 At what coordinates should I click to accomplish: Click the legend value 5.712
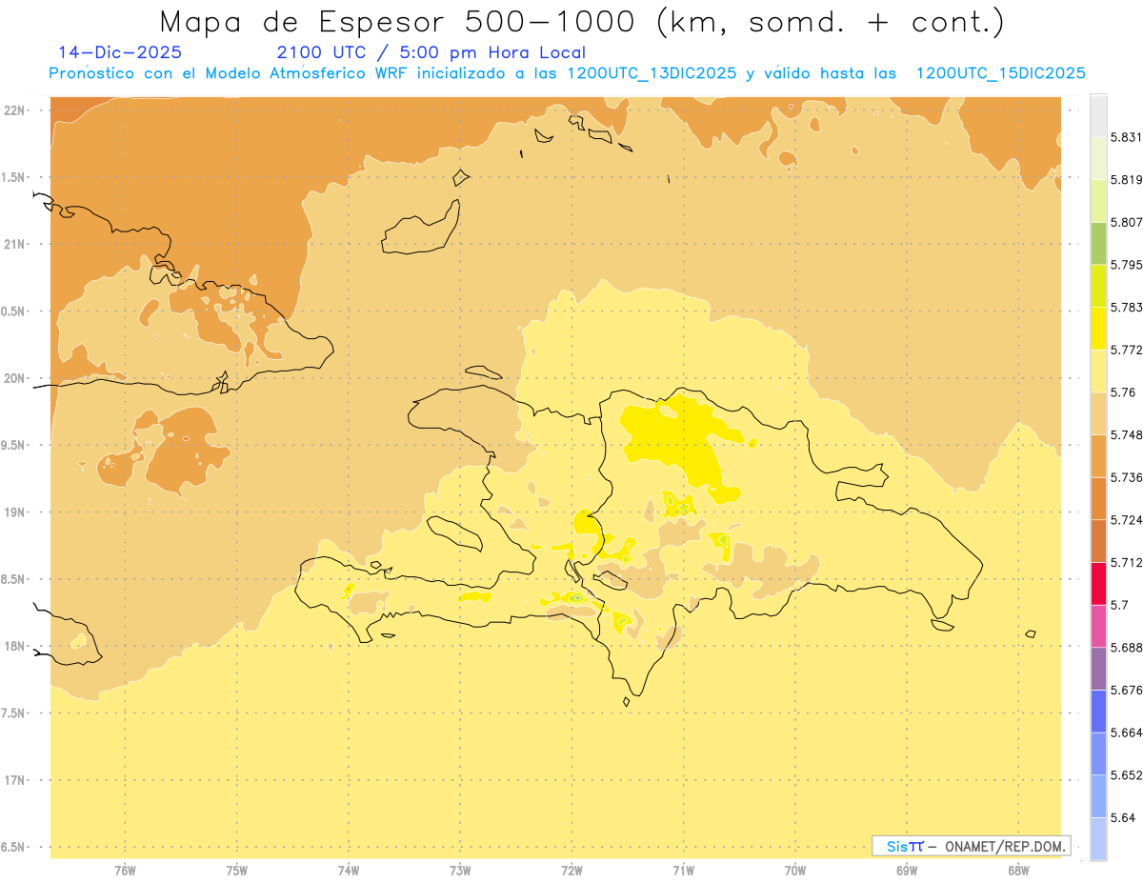coord(1126,562)
